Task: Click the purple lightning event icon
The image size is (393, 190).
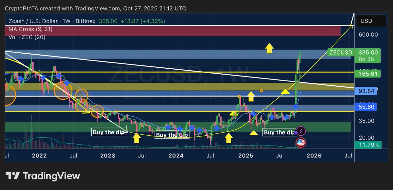Action: 301,131
